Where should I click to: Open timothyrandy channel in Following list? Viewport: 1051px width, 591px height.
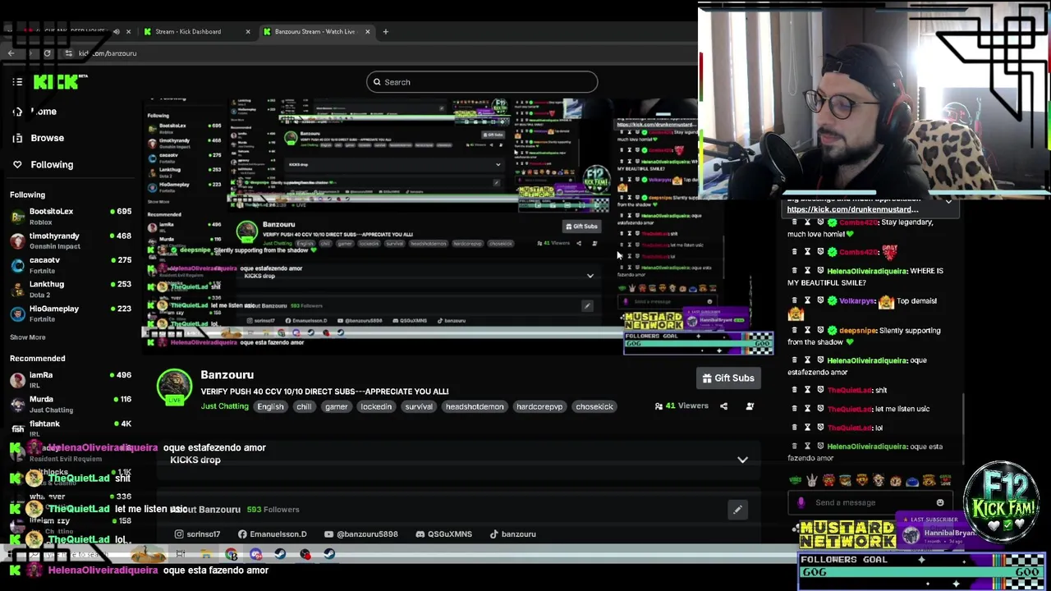[71, 241]
